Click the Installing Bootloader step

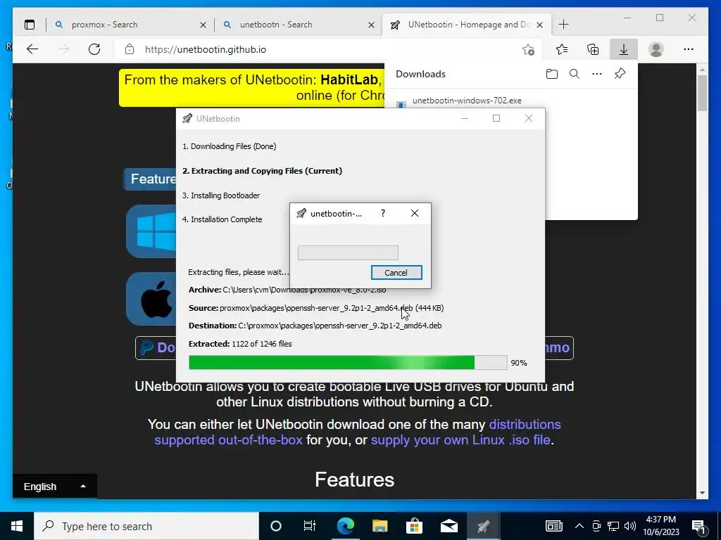point(221,195)
